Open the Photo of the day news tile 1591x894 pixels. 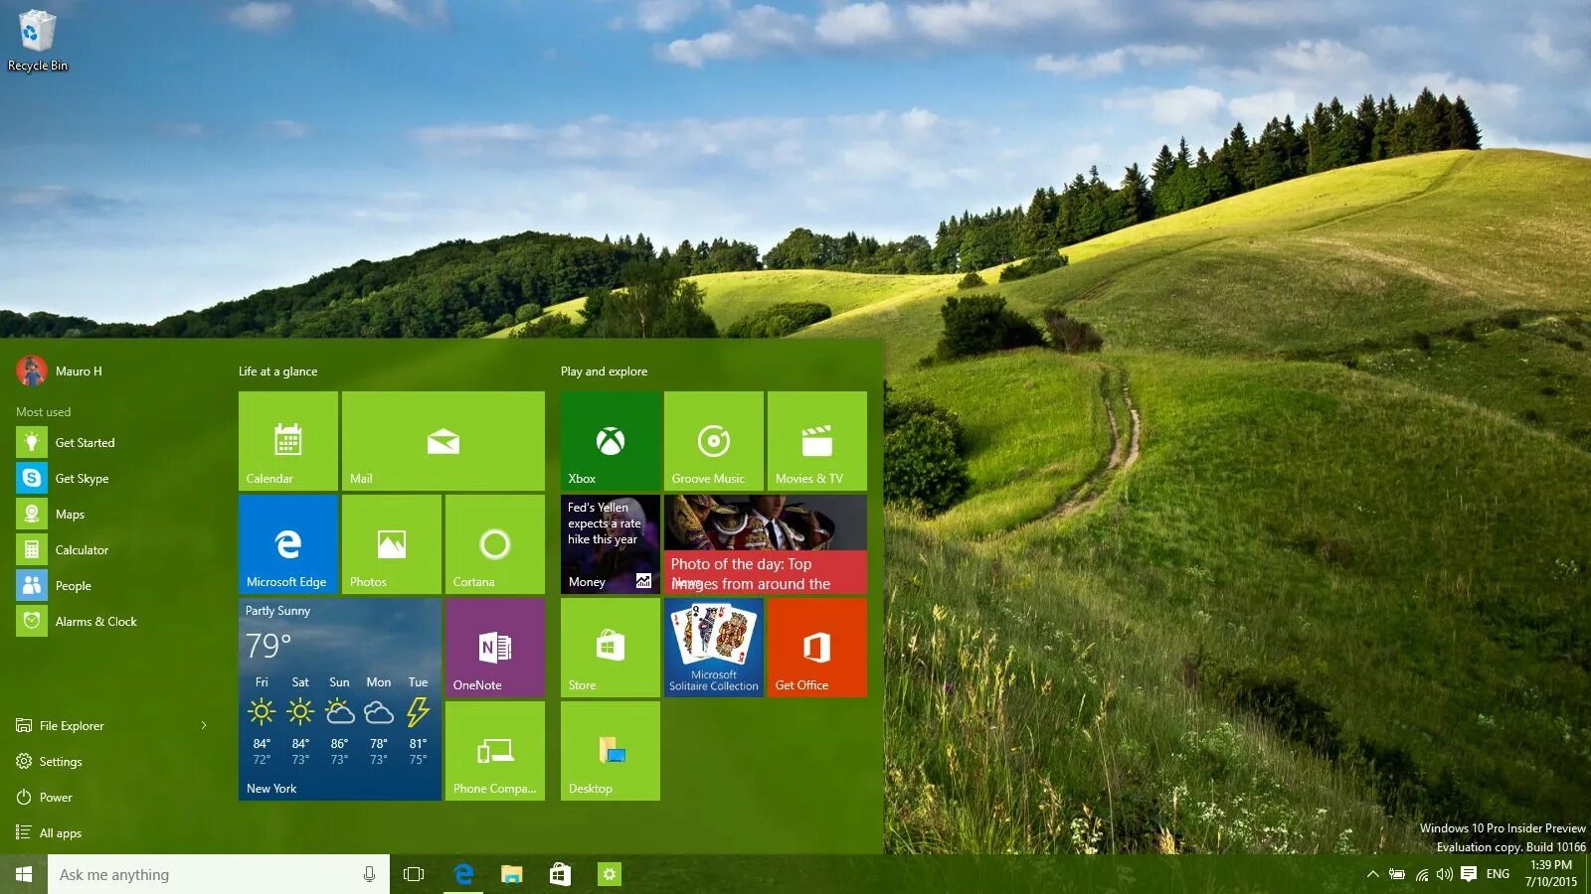[766, 544]
